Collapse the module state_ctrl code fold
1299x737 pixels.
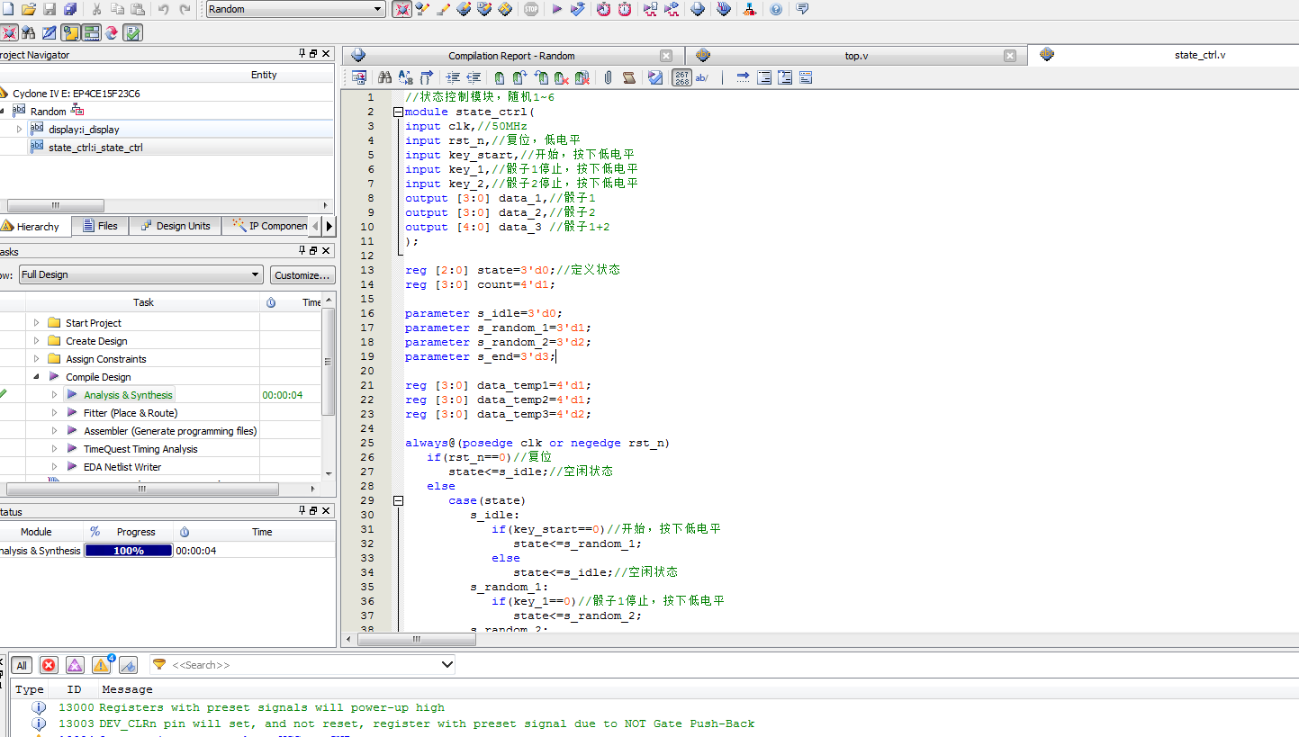398,112
